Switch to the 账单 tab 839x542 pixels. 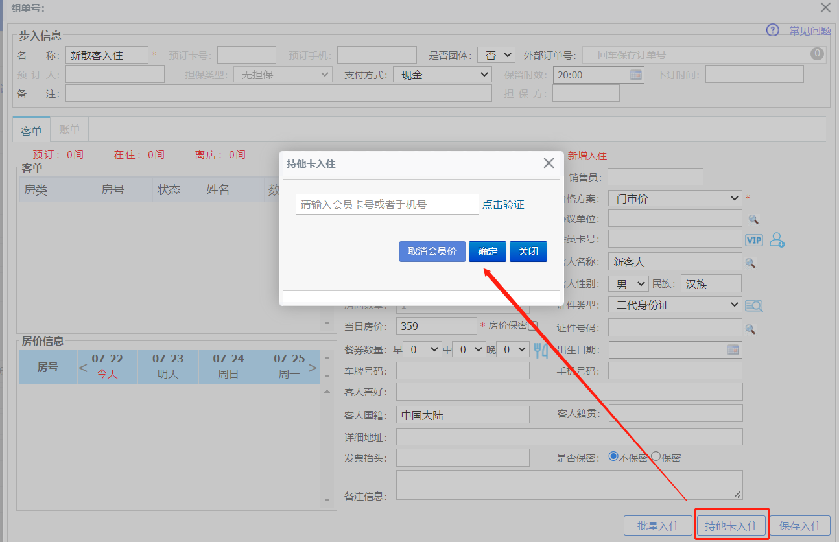pos(69,130)
